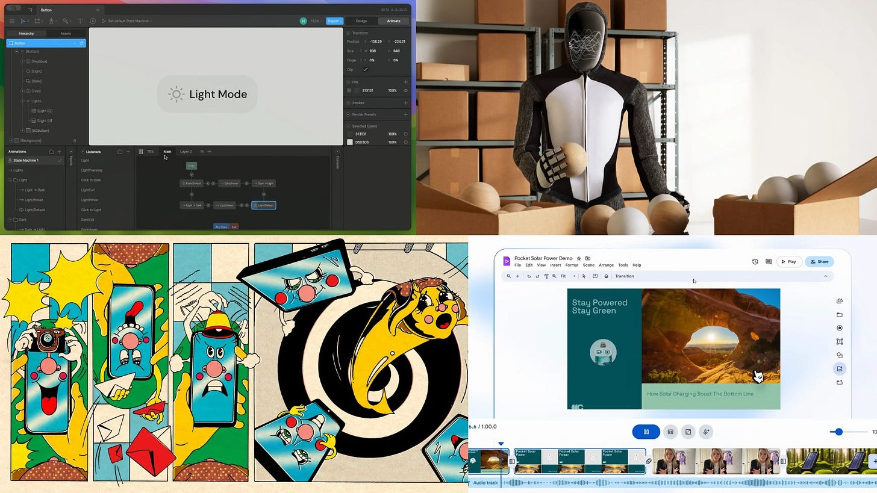The width and height of the screenshot is (877, 493).
Task: Click the D5D5D5 color swatch in Selected Colors
Action: [x=350, y=142]
